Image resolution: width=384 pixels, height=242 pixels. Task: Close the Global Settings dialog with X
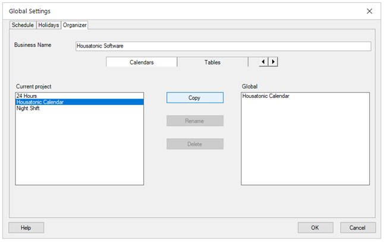click(x=369, y=11)
